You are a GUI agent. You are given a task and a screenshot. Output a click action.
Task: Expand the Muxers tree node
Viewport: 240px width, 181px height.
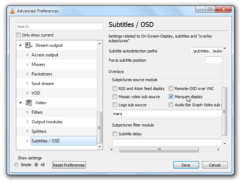(x=27, y=64)
